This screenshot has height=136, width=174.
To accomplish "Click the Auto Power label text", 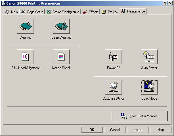I will coord(149,68).
